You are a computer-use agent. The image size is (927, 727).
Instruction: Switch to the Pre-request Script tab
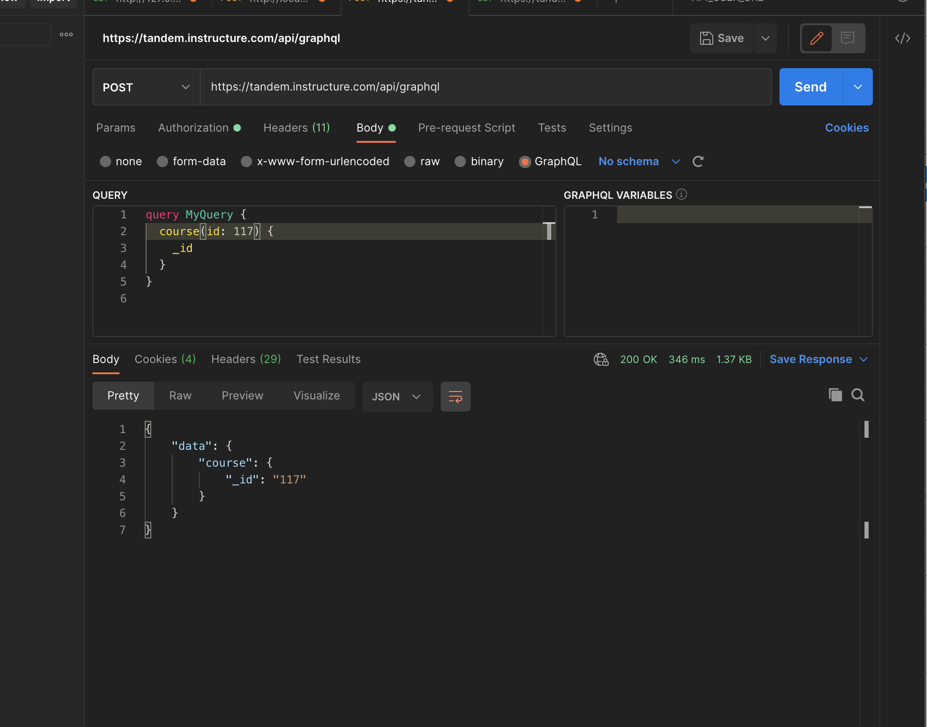tap(466, 128)
